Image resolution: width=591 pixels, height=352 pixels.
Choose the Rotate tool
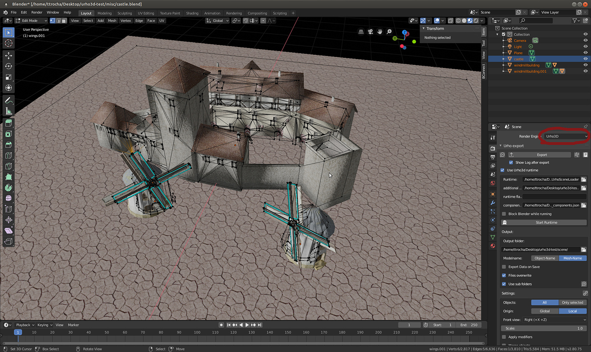[9, 66]
